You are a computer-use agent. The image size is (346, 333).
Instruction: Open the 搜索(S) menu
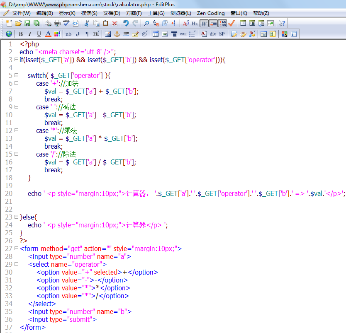(x=89, y=13)
